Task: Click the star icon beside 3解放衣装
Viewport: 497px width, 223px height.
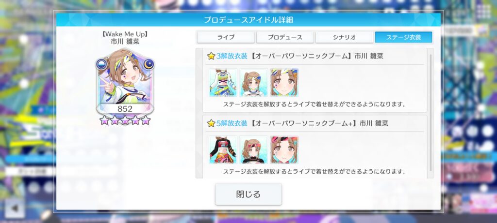Action: click(211, 56)
